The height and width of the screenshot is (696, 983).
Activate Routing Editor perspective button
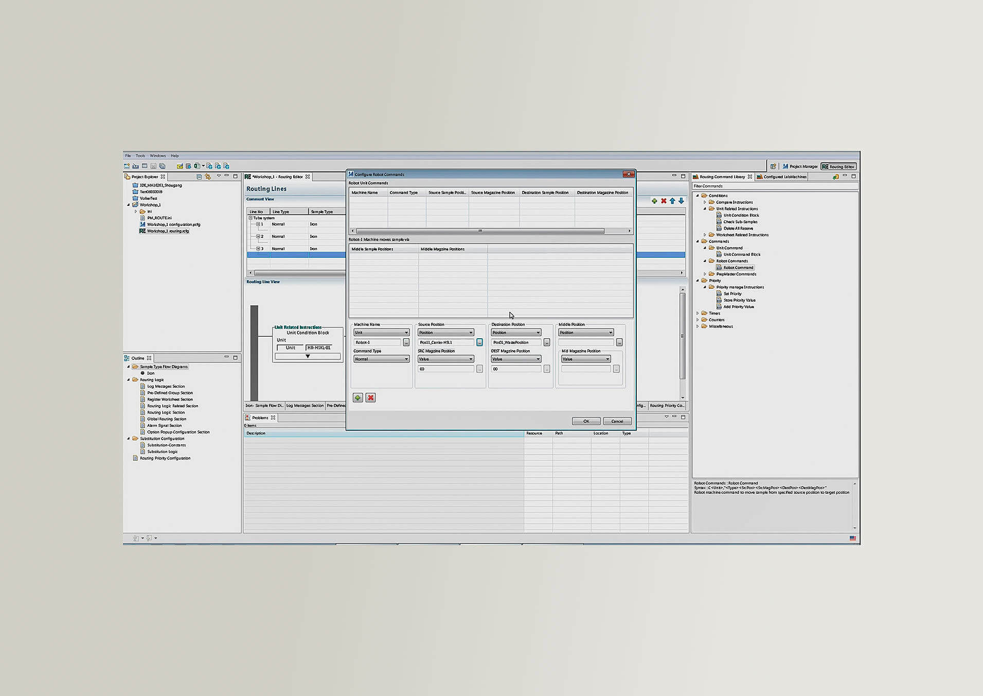[838, 166]
